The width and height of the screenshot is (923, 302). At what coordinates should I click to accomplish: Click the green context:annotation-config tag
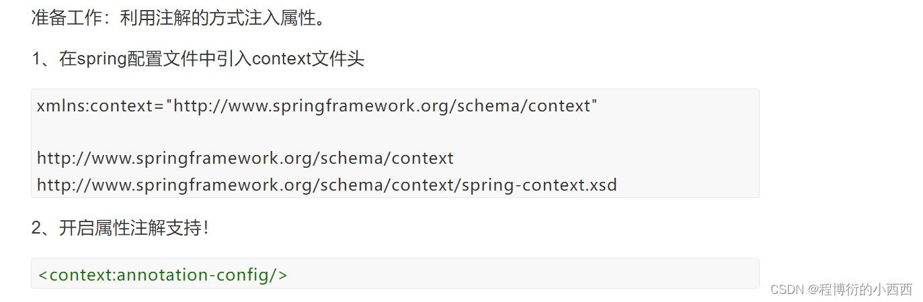(163, 275)
